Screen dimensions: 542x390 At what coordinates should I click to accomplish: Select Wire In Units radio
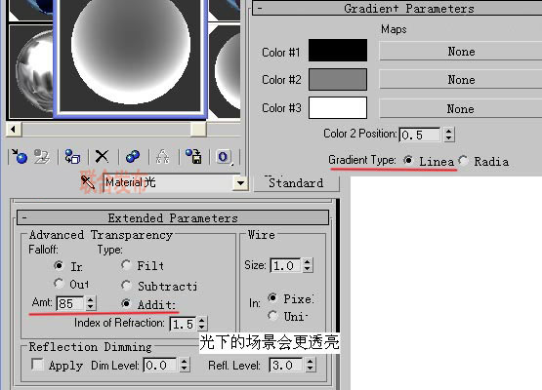272,315
